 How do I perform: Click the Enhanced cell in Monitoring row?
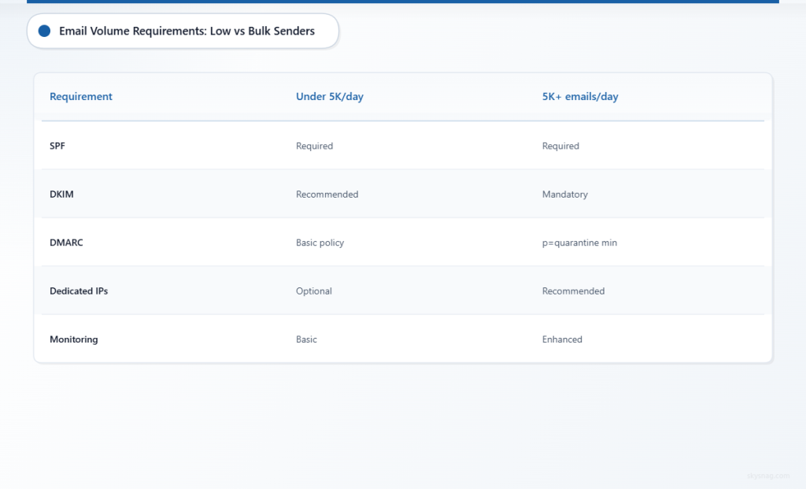(x=562, y=339)
